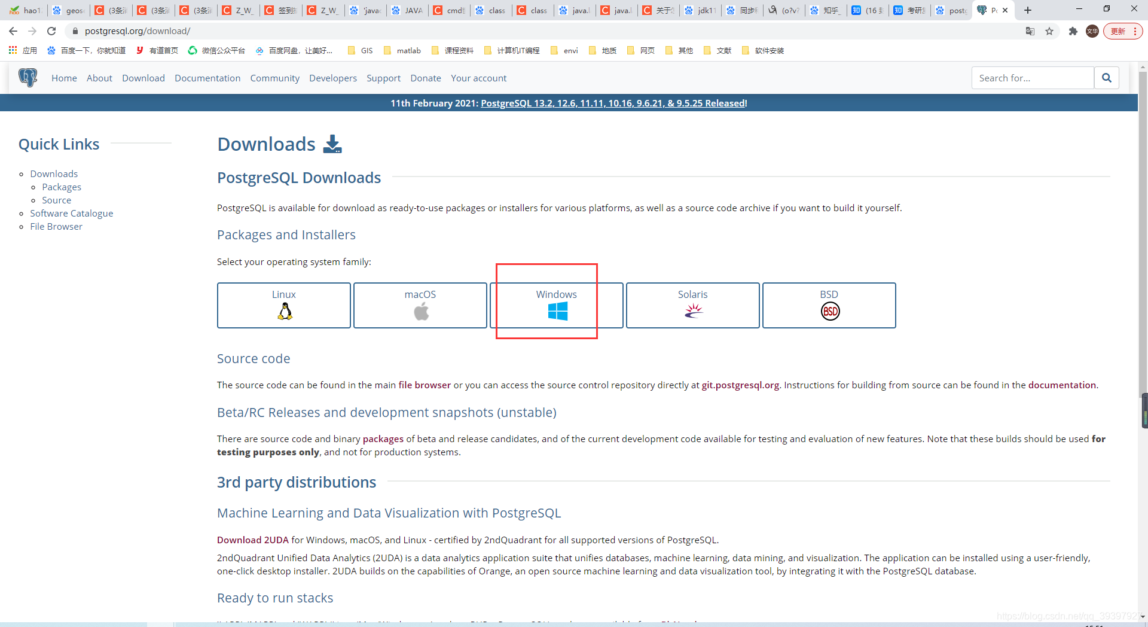
Task: Follow the git.postgresql.org link
Action: (740, 385)
